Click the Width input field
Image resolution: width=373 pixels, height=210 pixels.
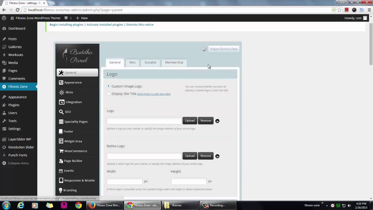click(125, 181)
